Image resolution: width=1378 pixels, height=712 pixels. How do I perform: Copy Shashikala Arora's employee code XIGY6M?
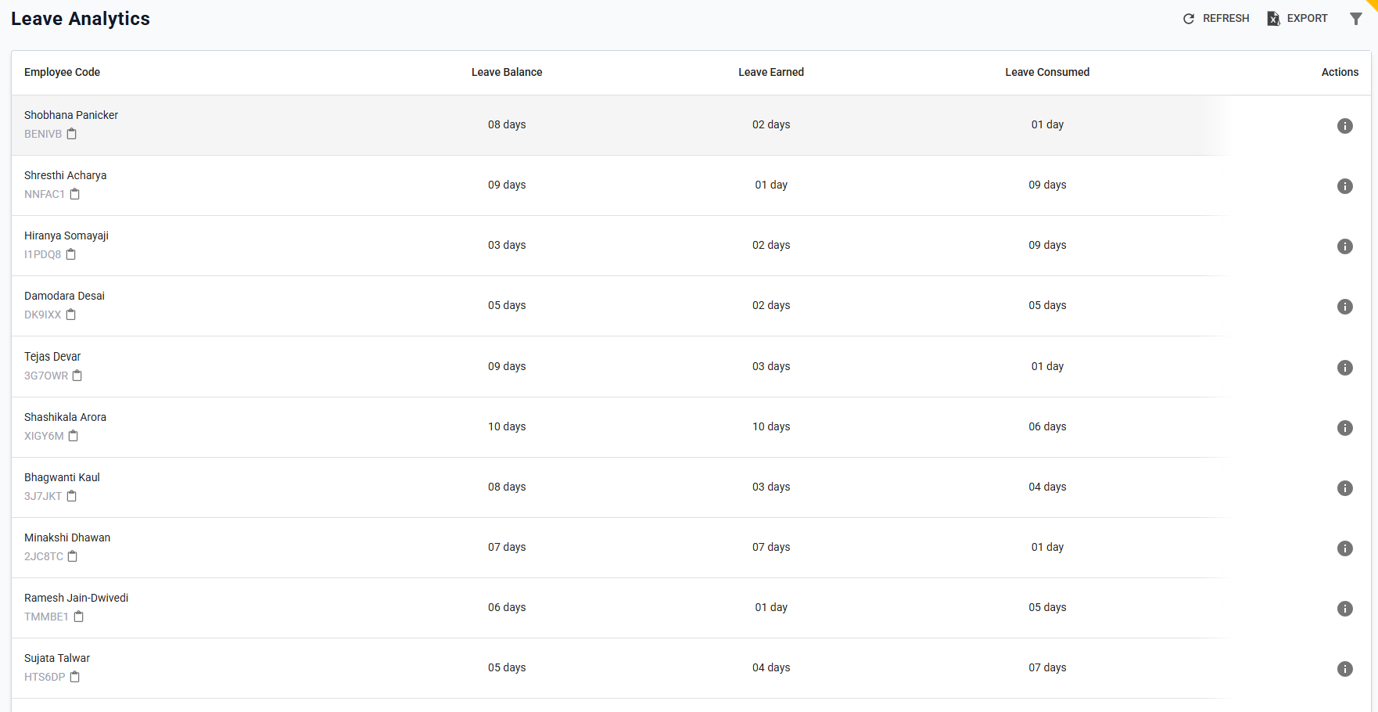click(73, 436)
